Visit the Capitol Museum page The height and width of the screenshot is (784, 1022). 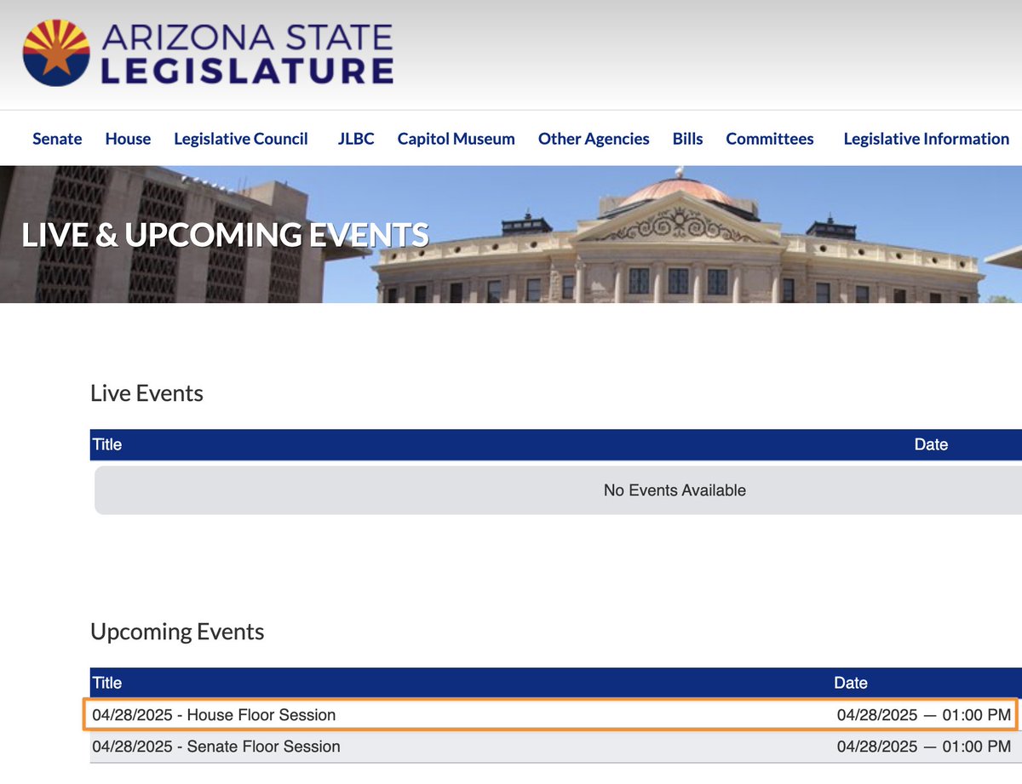point(456,139)
